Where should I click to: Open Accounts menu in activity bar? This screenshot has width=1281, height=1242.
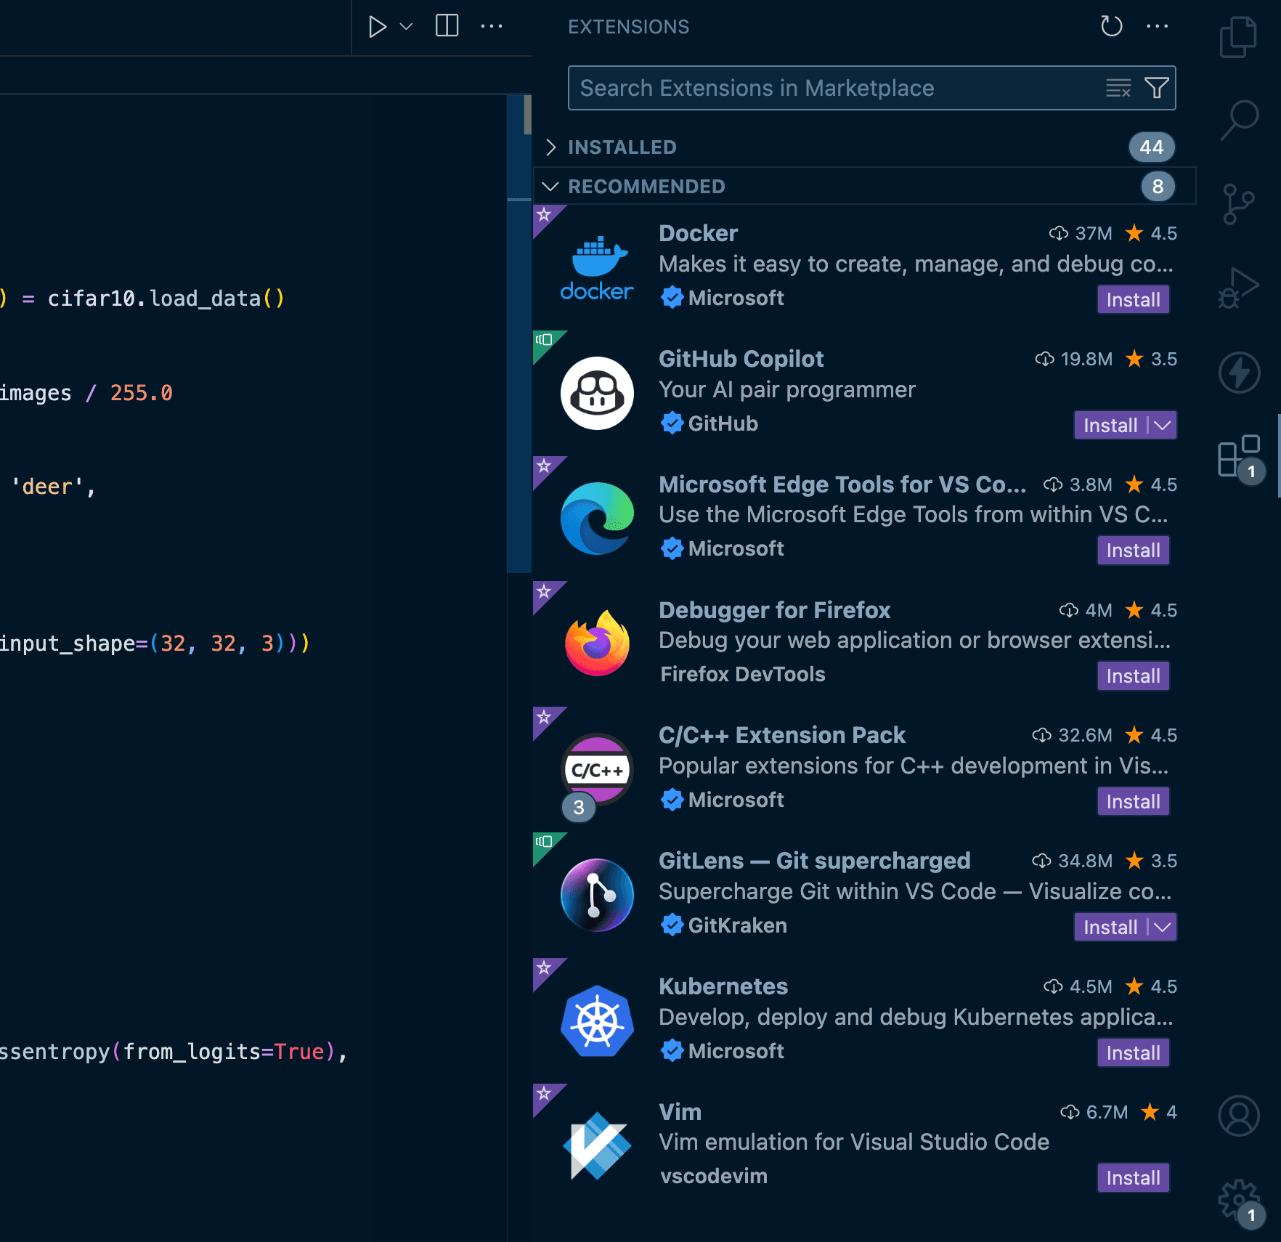pos(1239,1116)
